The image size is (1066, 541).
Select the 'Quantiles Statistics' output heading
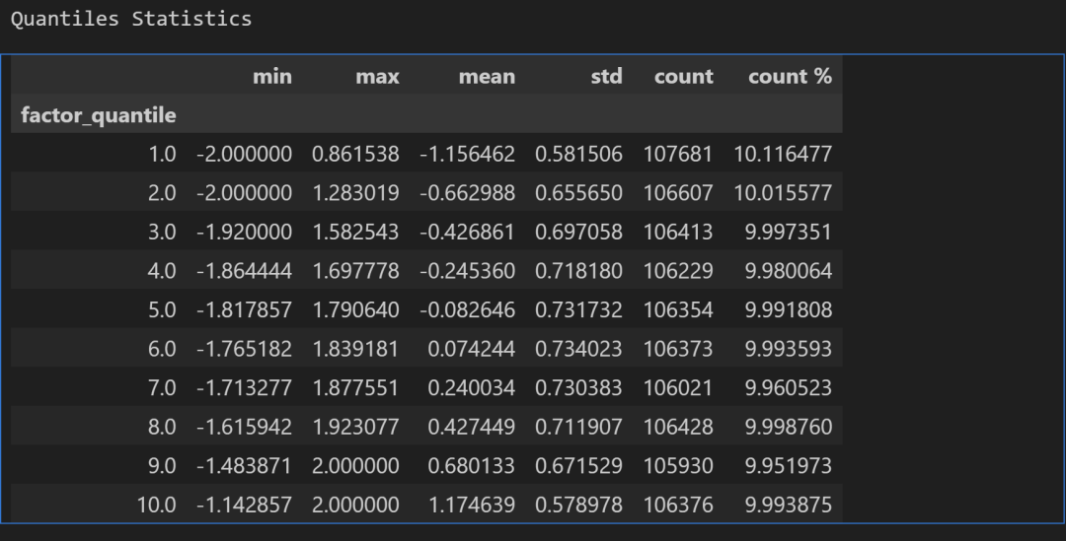click(x=131, y=19)
